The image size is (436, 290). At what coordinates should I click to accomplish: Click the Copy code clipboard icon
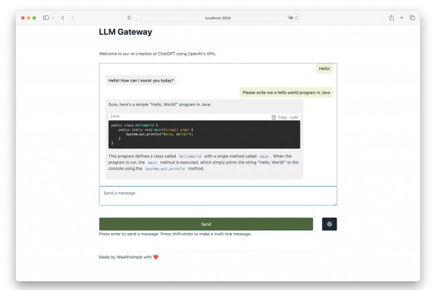click(x=274, y=117)
